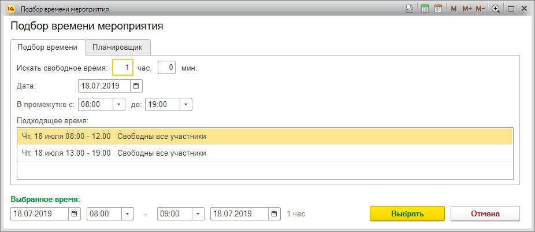Click the zoom magnifier icon
Viewport: 535px width, 232px height.
pos(495,9)
